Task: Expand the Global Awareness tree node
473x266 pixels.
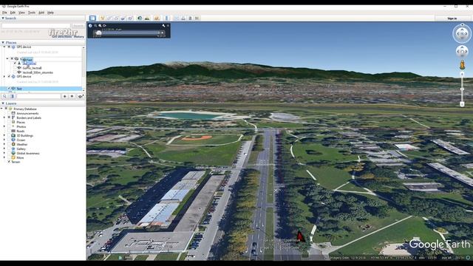Action: (4, 153)
